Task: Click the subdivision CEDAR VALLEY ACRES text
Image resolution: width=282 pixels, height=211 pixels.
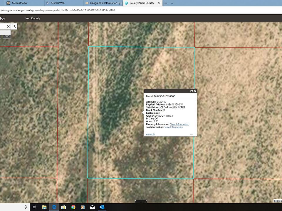Action: point(173,107)
